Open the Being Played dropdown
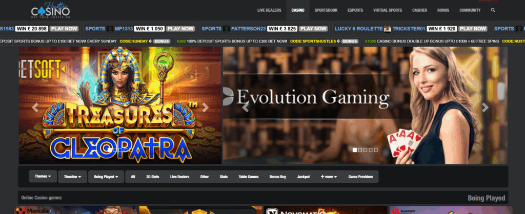Viewport: 525px width, 214px height. 106,177
